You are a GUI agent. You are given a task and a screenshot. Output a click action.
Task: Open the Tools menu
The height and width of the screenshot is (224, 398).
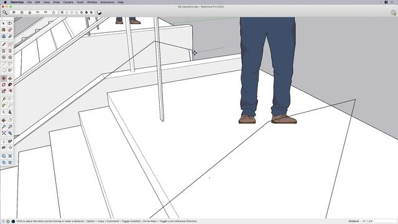click(80, 2)
